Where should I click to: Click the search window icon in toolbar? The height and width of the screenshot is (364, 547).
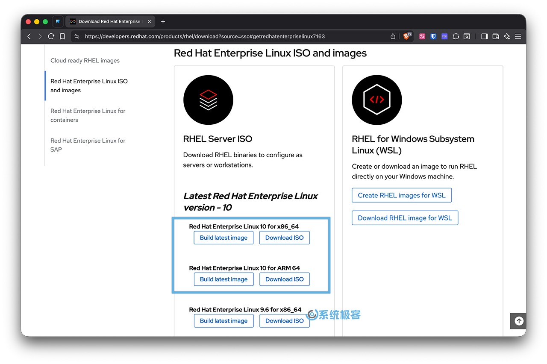pyautogui.click(x=467, y=36)
